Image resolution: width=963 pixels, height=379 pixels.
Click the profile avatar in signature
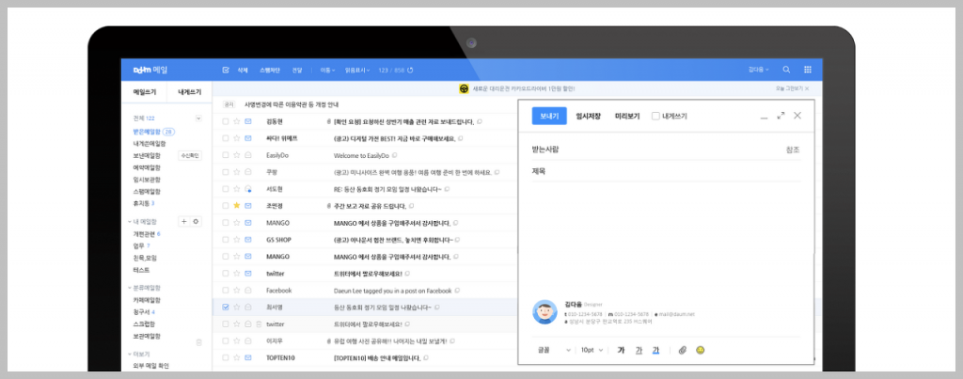pyautogui.click(x=545, y=312)
